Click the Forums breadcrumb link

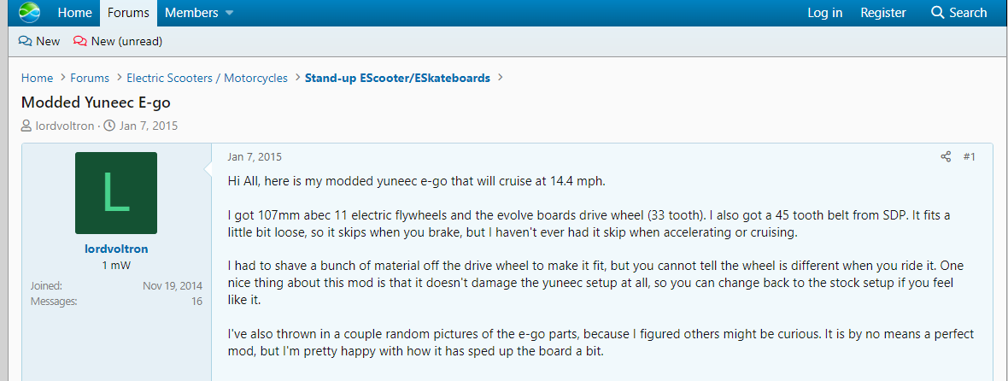90,78
